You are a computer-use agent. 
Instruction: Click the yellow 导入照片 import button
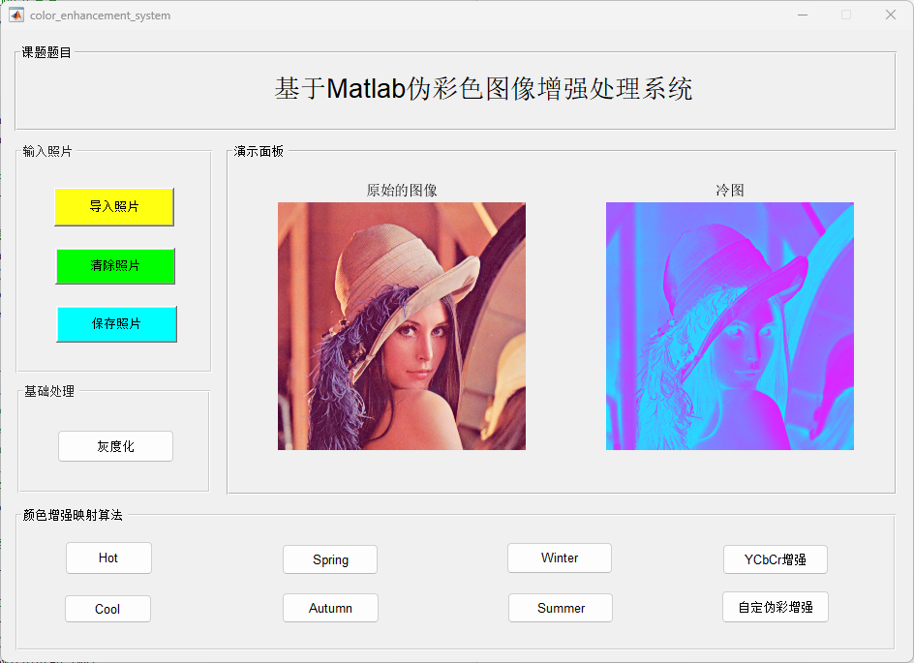[x=114, y=207]
